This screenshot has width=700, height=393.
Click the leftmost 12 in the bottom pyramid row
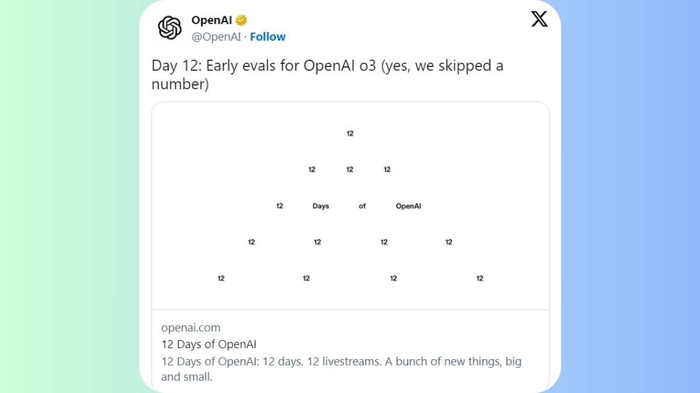pos(221,278)
